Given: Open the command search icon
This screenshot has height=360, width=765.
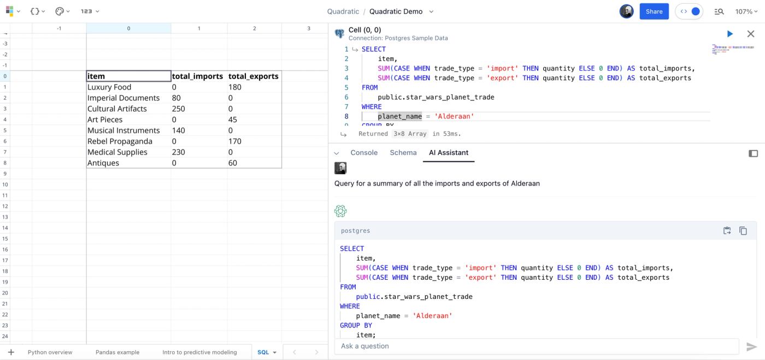Looking at the screenshot, I should pos(719,11).
